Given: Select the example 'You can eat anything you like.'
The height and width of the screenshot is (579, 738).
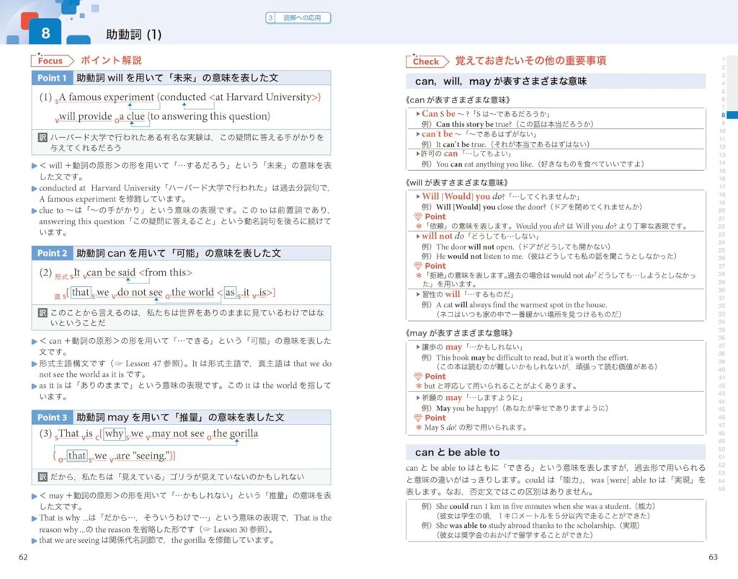Looking at the screenshot, I should click(x=485, y=164).
